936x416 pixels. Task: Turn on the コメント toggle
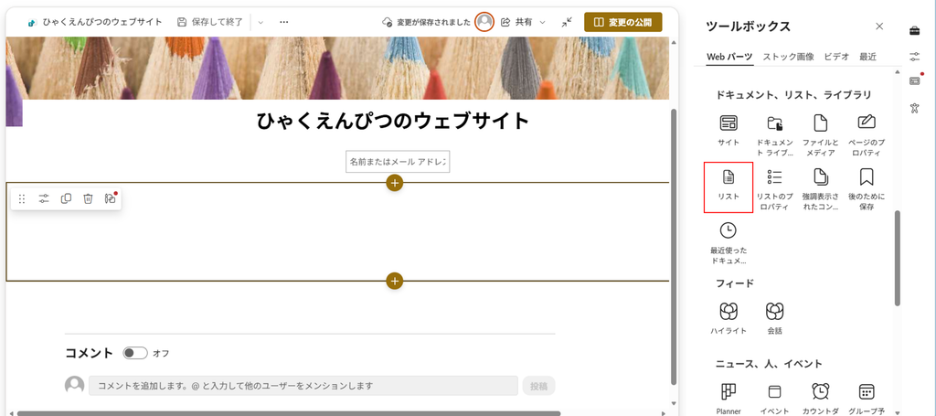point(135,353)
